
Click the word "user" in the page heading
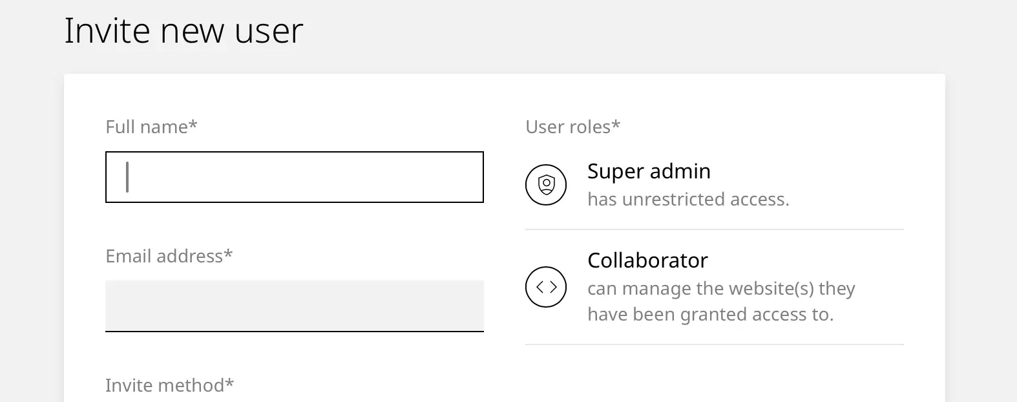click(269, 31)
